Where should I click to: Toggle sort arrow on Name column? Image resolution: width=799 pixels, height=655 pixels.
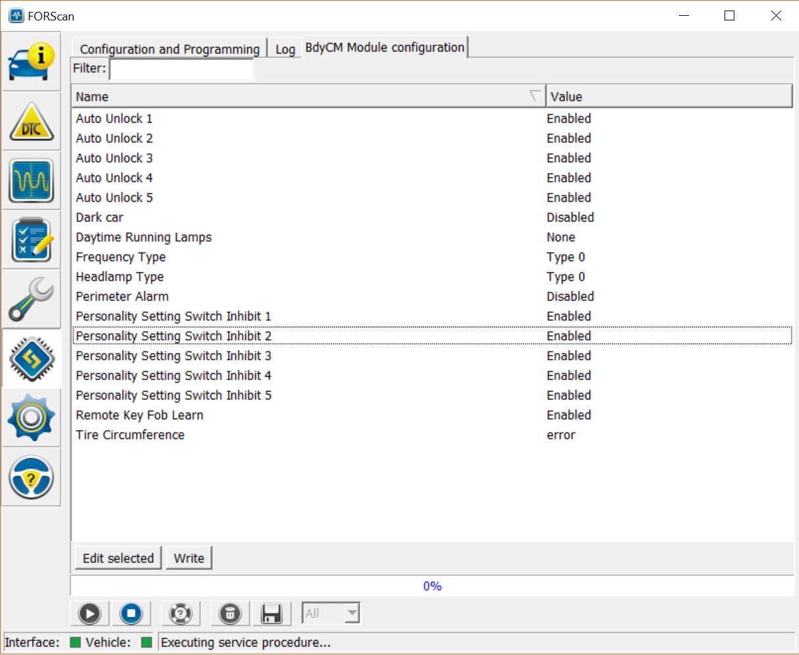tap(535, 96)
